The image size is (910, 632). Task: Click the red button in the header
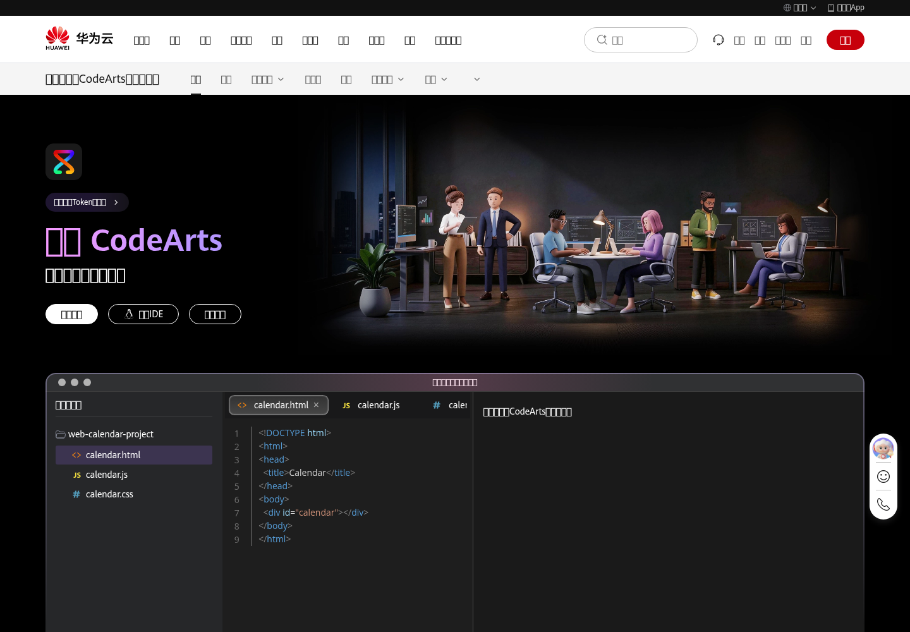tap(846, 40)
